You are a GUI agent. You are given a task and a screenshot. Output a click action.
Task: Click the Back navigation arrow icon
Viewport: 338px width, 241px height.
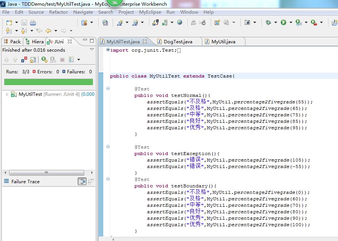point(48,31)
